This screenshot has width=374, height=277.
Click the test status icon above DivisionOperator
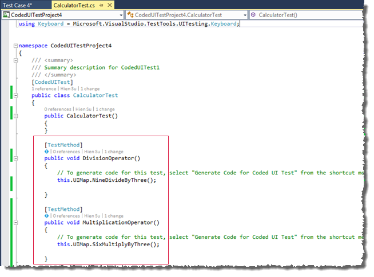pos(46,152)
